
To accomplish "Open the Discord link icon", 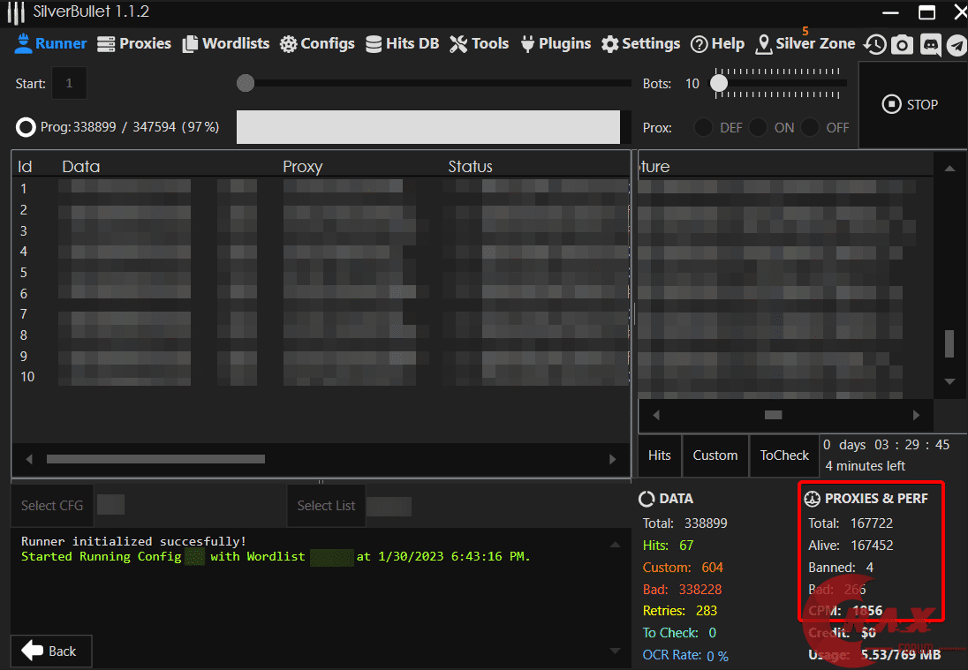I will [930, 45].
